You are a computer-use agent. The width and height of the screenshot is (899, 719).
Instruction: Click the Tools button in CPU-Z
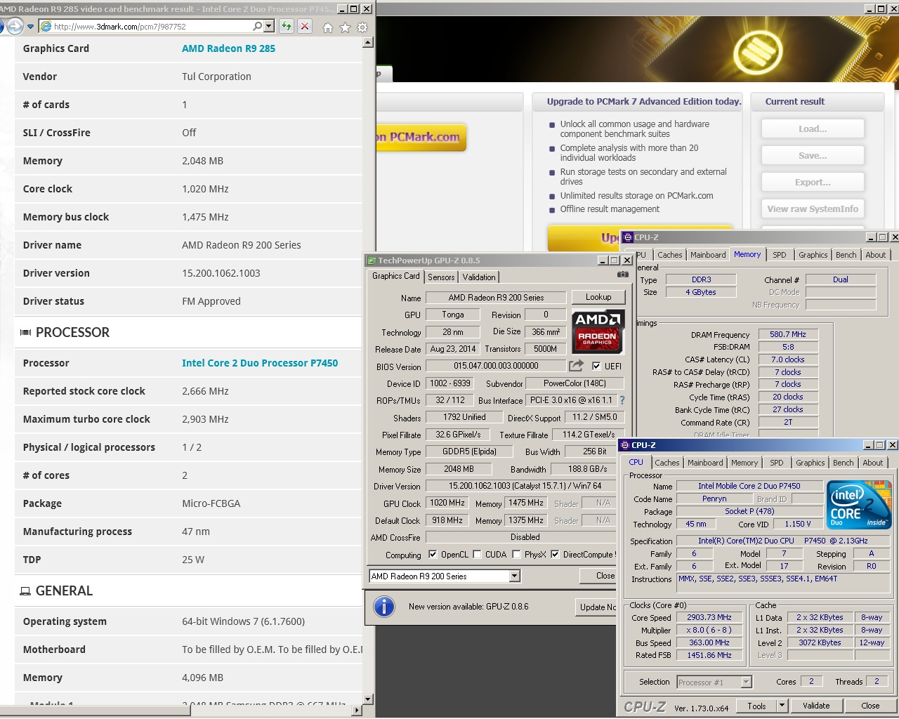click(757, 706)
